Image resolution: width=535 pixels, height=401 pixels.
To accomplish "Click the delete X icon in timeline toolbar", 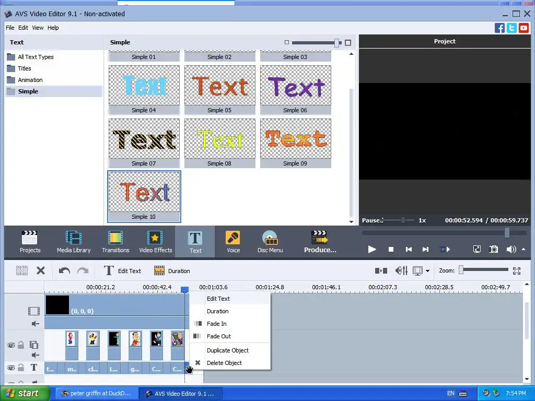I will (x=41, y=271).
